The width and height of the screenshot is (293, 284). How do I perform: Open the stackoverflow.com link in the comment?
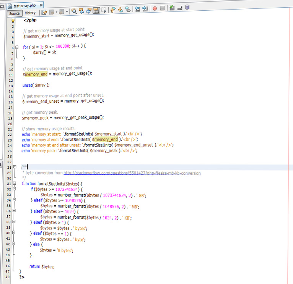point(132,173)
